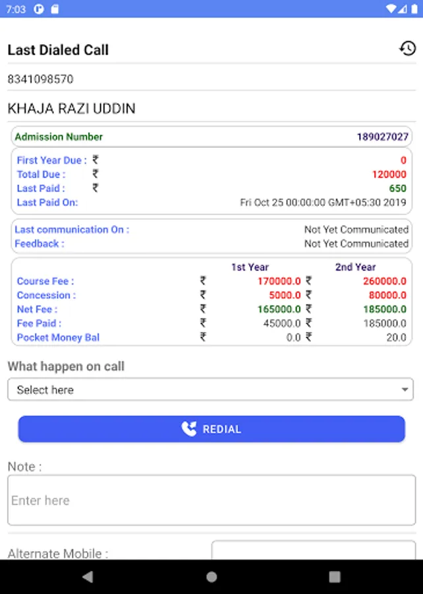Open the 'Select here' dropdown

point(211,389)
